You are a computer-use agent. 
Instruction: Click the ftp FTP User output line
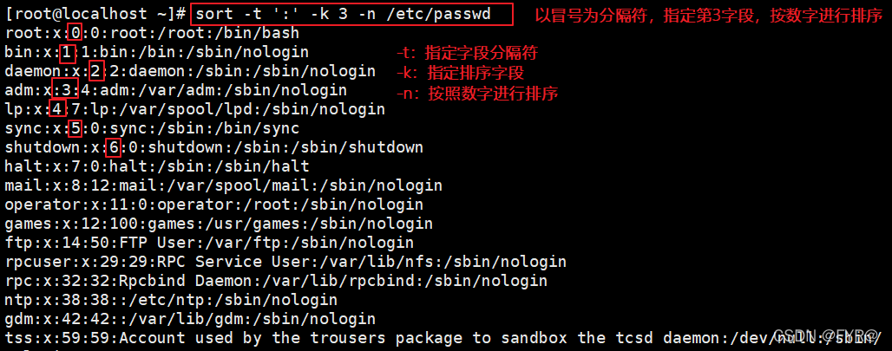click(209, 243)
